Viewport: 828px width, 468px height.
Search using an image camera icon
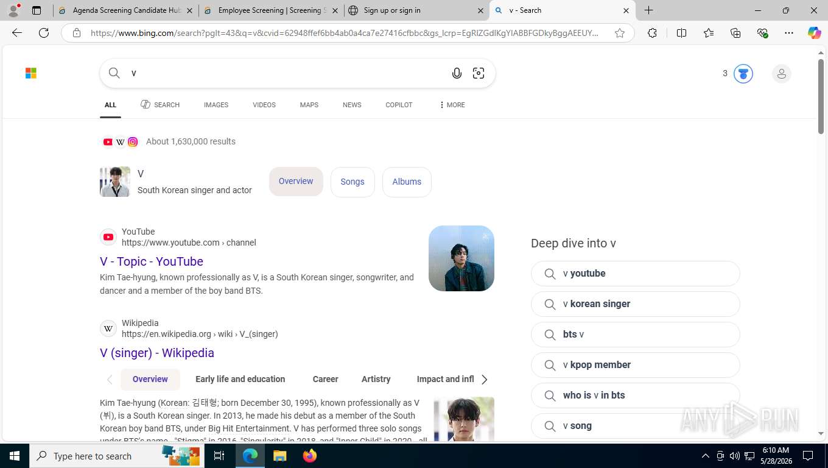click(x=479, y=73)
